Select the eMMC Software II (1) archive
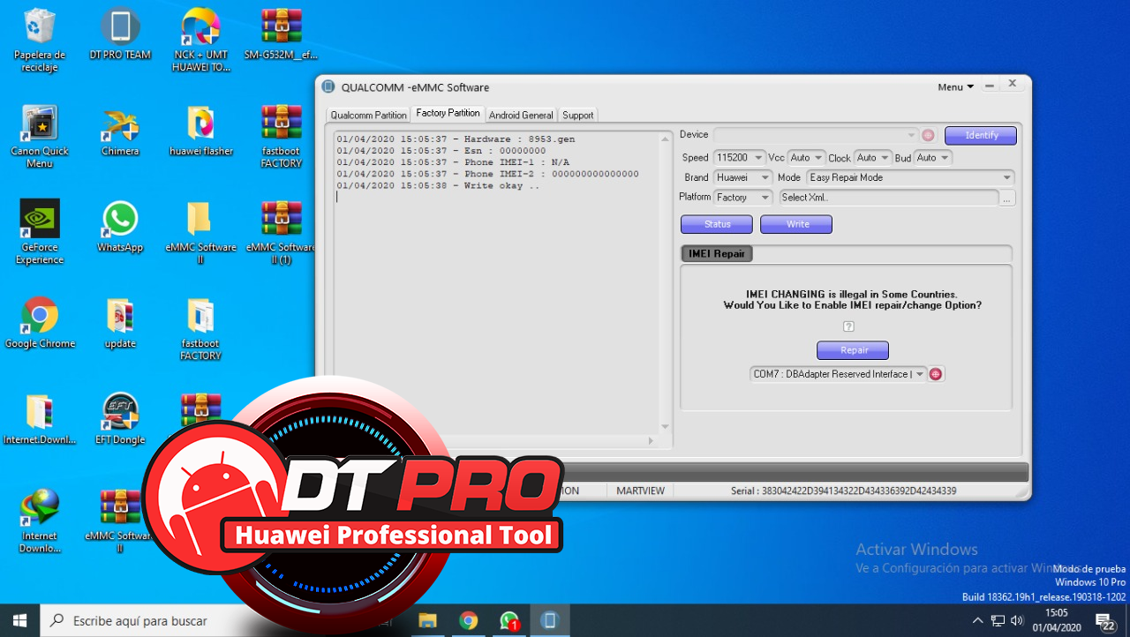The image size is (1130, 637). coord(281,233)
